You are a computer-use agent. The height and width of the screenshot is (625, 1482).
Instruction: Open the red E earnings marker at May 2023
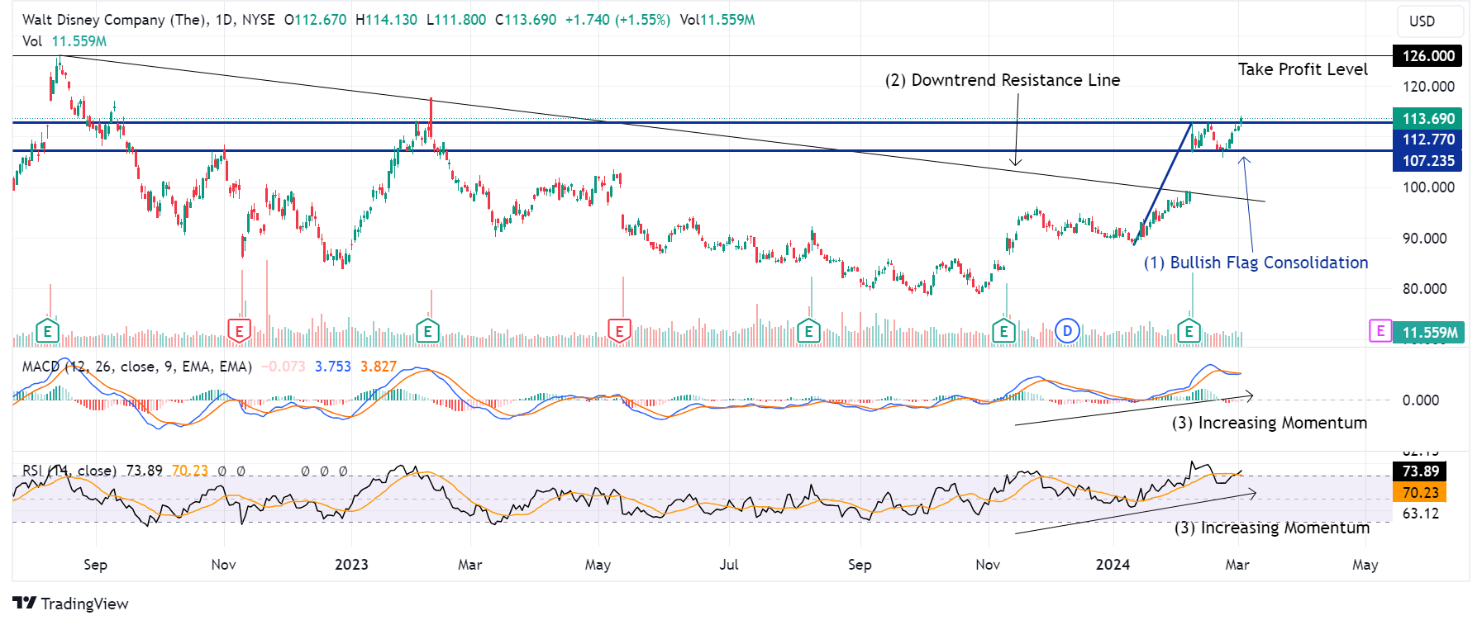(x=620, y=332)
